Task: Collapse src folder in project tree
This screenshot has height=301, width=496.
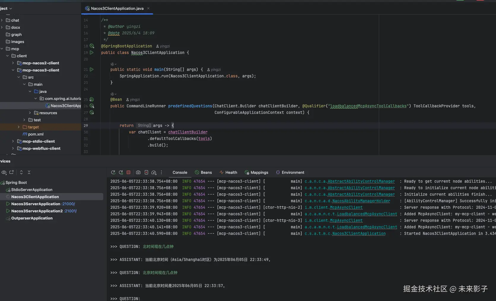Action: coord(19,77)
